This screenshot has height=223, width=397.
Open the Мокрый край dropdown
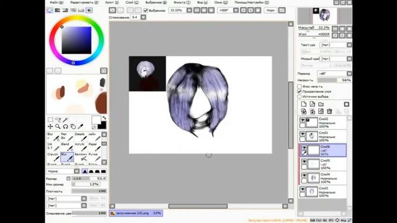[349, 59]
